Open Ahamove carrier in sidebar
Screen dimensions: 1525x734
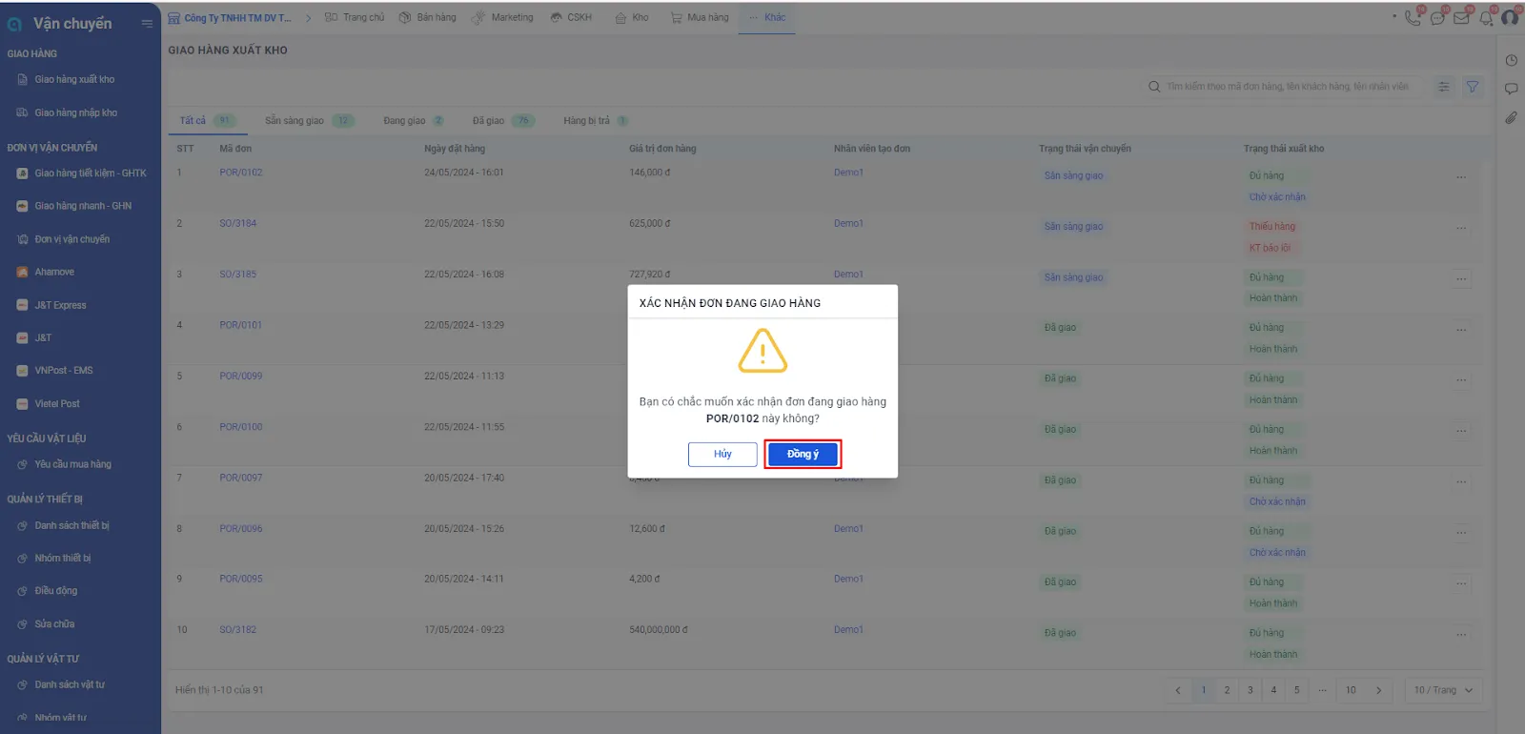coord(54,272)
